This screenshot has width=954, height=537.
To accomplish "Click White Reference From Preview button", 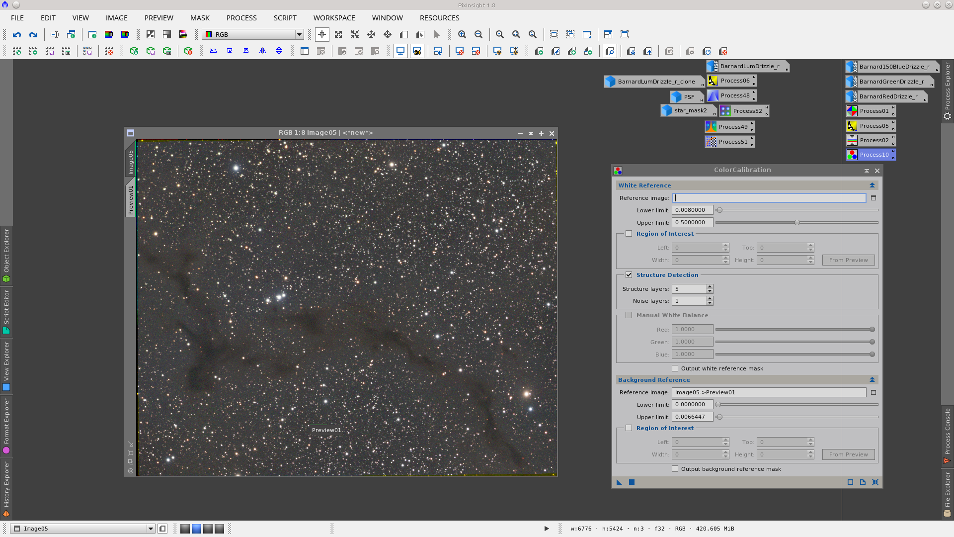I will pyautogui.click(x=848, y=260).
